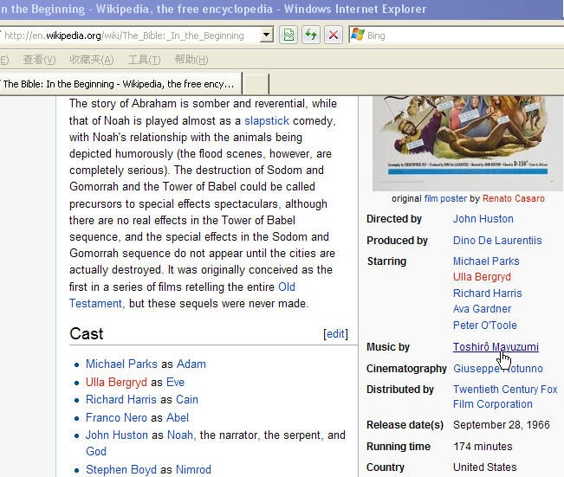The width and height of the screenshot is (564, 477).
Task: Click the text "September 28, 1966"
Action: [x=501, y=425]
